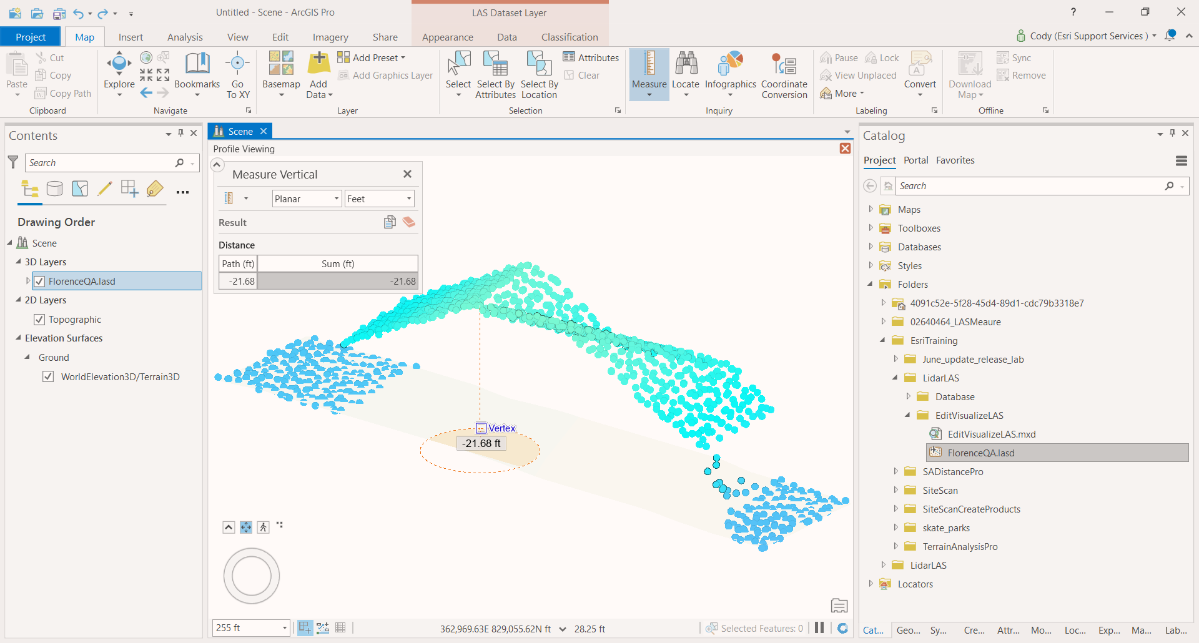Disable WorldElevation3D/Terrain3D checkbox
Screen dimensions: 1199x643
tap(48, 377)
